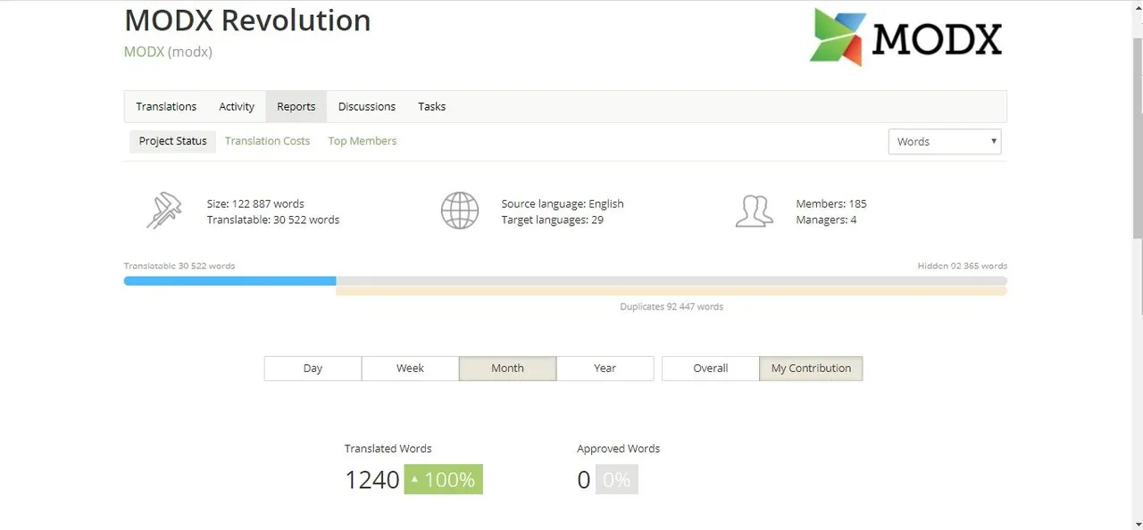Image resolution: width=1143 pixels, height=530 pixels.
Task: Click the 'Hidden 92 365 words' label
Action: click(x=962, y=266)
